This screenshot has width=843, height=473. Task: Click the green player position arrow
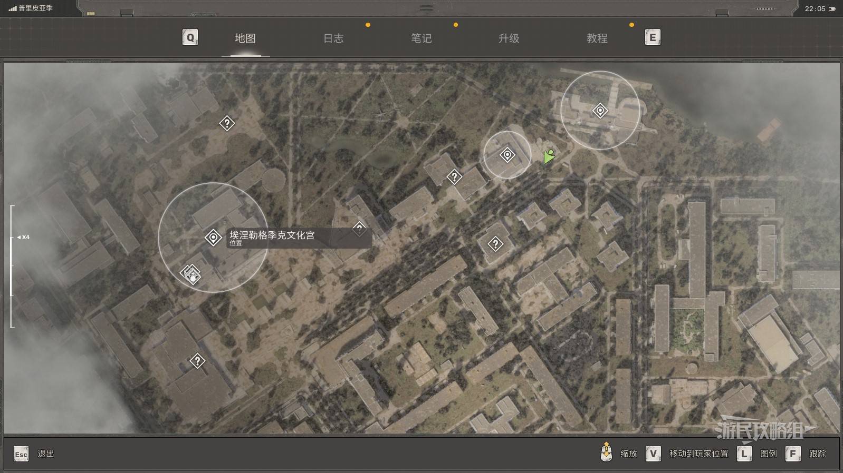pos(549,156)
